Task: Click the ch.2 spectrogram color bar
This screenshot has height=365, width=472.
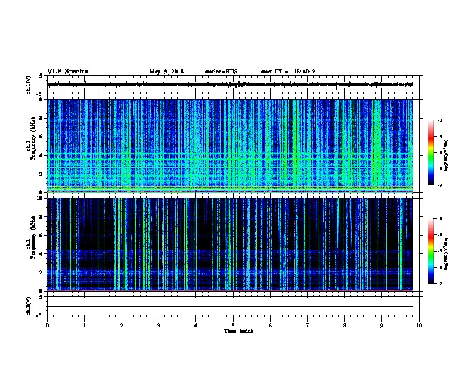Action: pos(431,251)
